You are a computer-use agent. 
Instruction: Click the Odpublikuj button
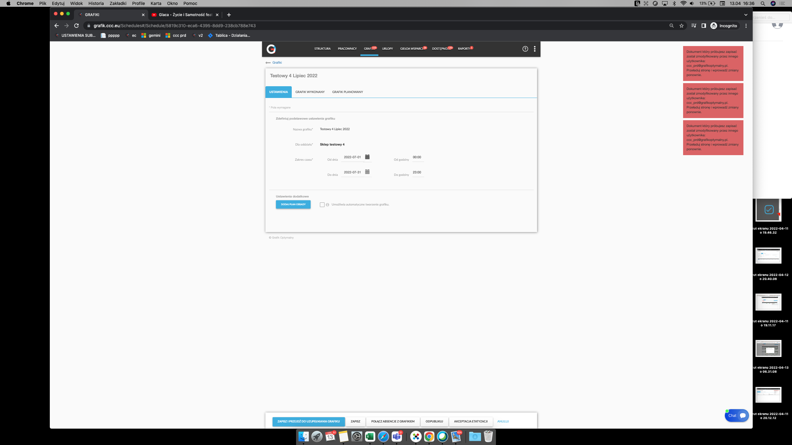[x=434, y=421]
